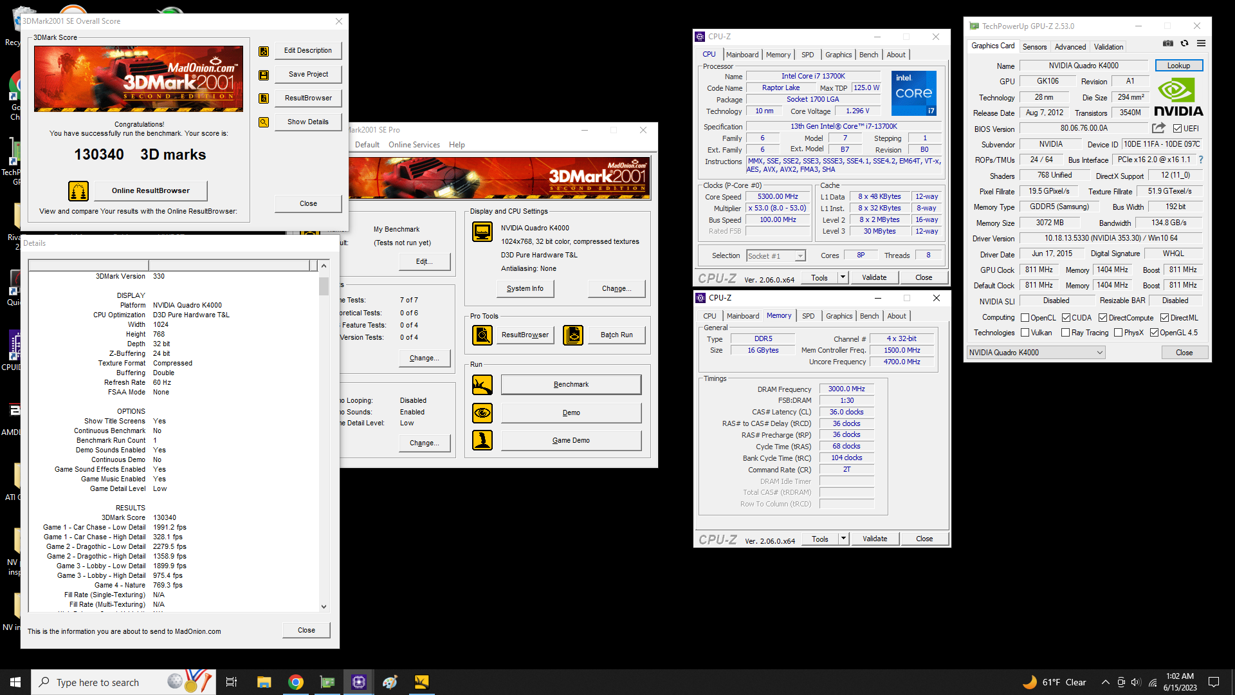
Task: Close the Details window with Close button
Action: (306, 630)
